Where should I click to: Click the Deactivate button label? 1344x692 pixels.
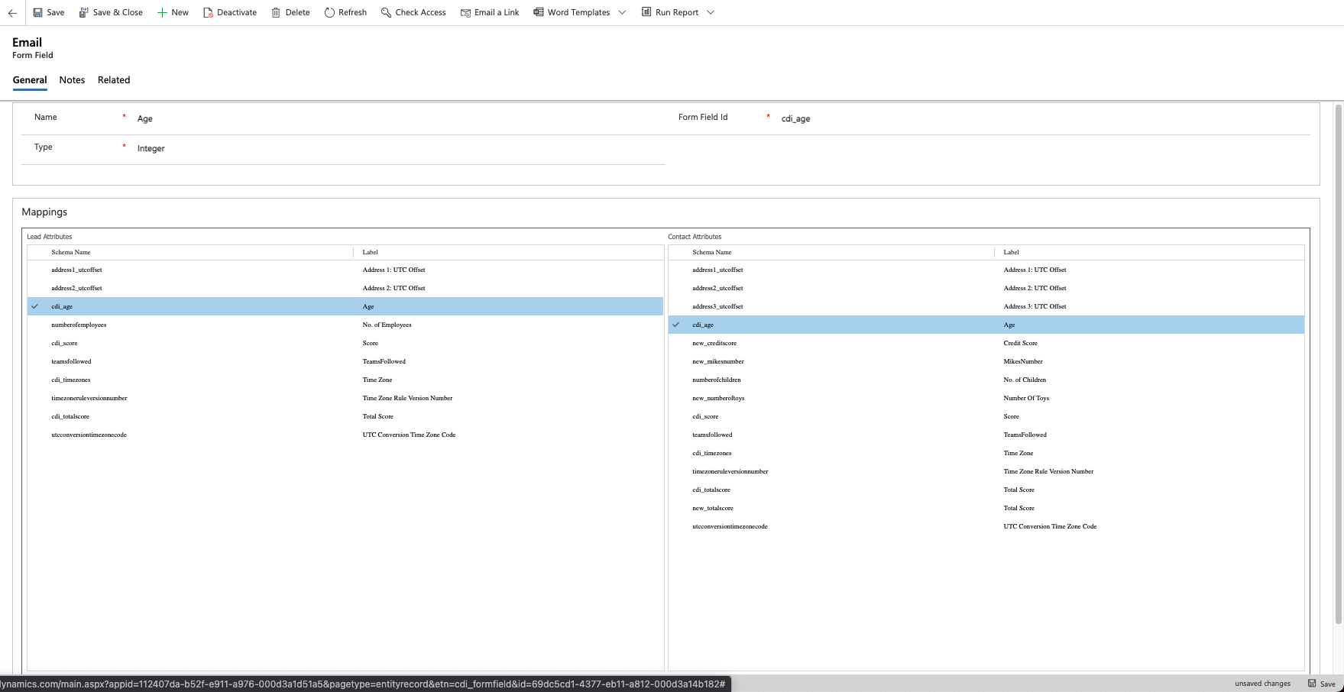point(237,12)
